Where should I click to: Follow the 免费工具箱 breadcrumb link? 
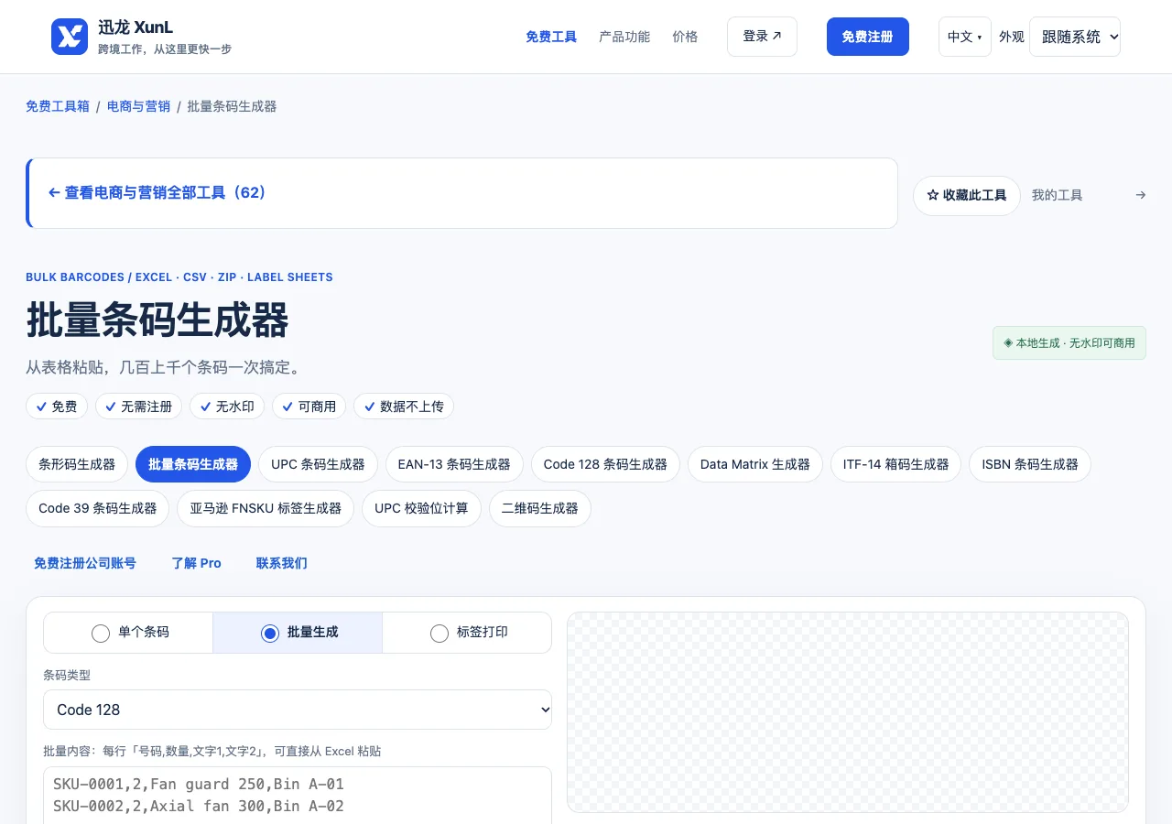58,106
